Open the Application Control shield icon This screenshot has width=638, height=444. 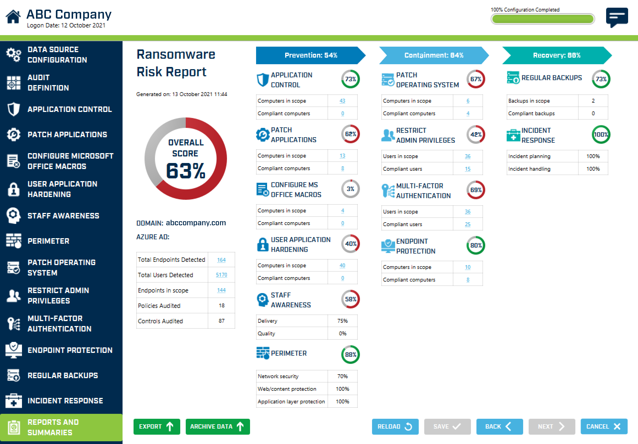[x=13, y=109]
